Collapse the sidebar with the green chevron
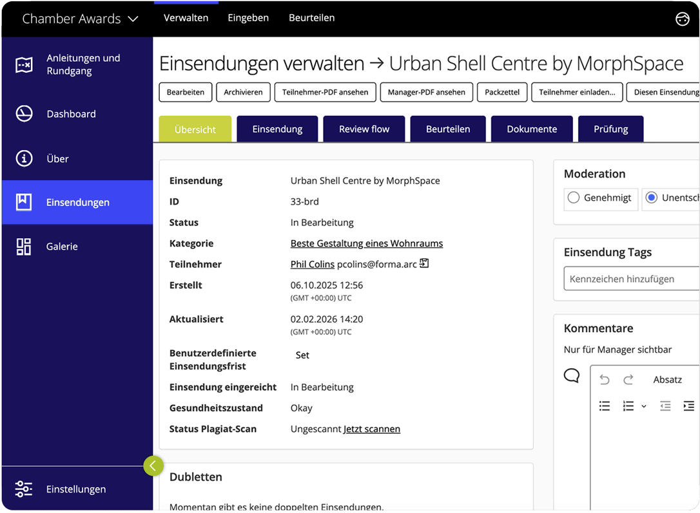 point(153,465)
